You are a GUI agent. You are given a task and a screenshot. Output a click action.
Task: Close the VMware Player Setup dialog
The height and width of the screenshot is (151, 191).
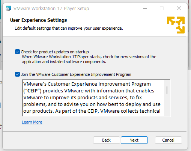tap(179, 8)
